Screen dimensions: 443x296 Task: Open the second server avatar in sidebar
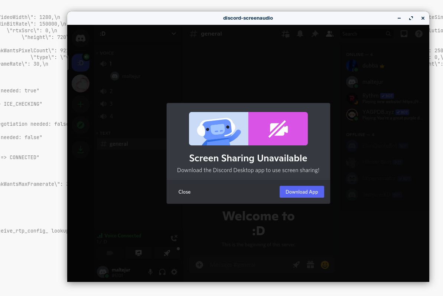[81, 83]
